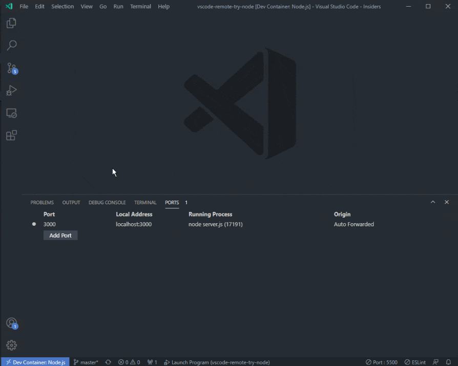Toggle Live Server at Port : 5500
Viewport: 458px width, 366px height.
tap(381, 362)
